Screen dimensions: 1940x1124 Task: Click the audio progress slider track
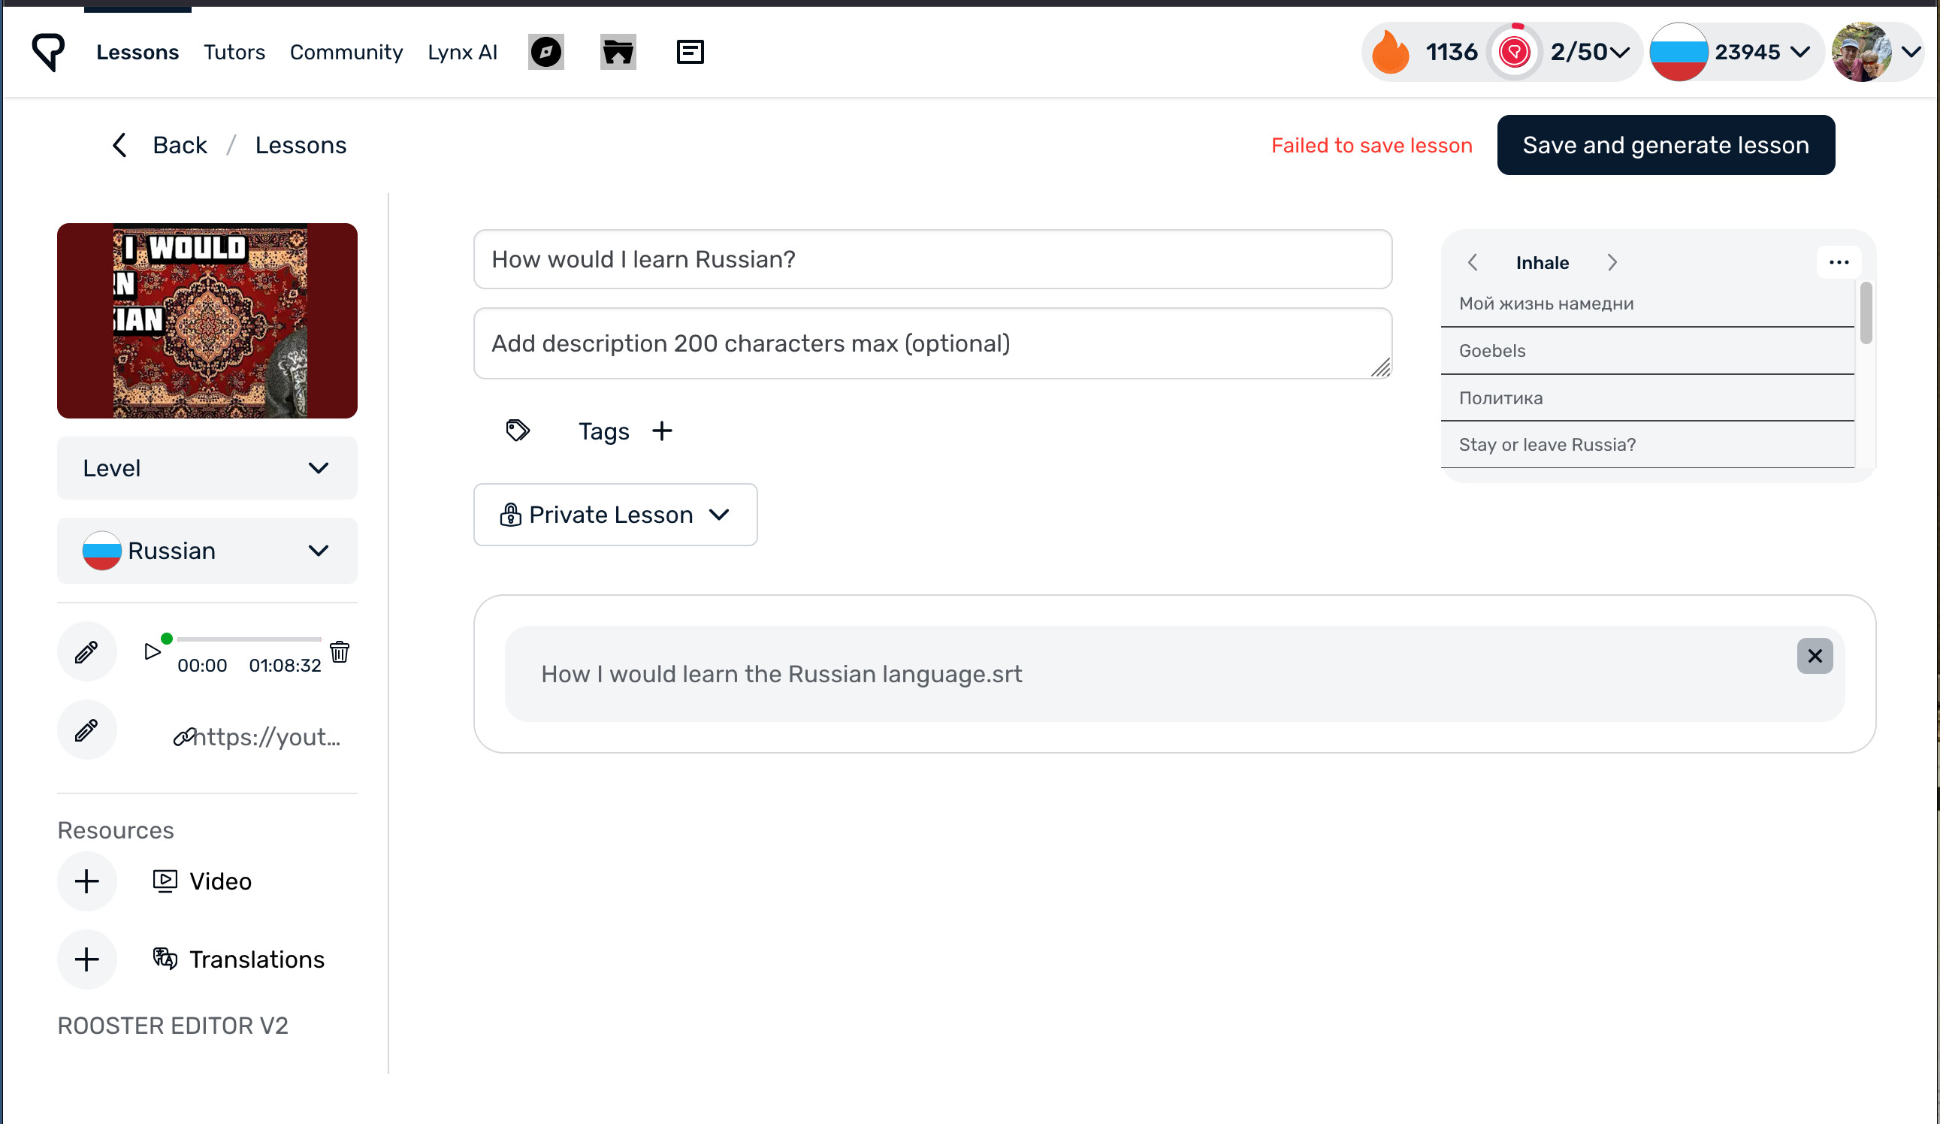248,639
